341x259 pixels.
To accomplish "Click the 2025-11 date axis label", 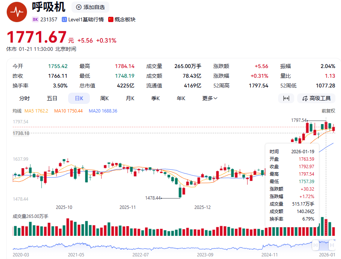I will (127, 207).
